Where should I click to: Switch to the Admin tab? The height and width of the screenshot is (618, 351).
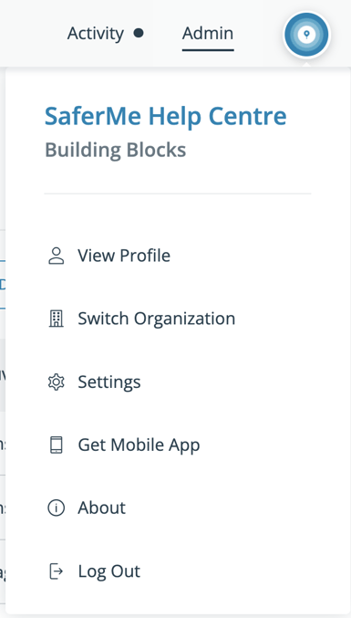pos(208,34)
